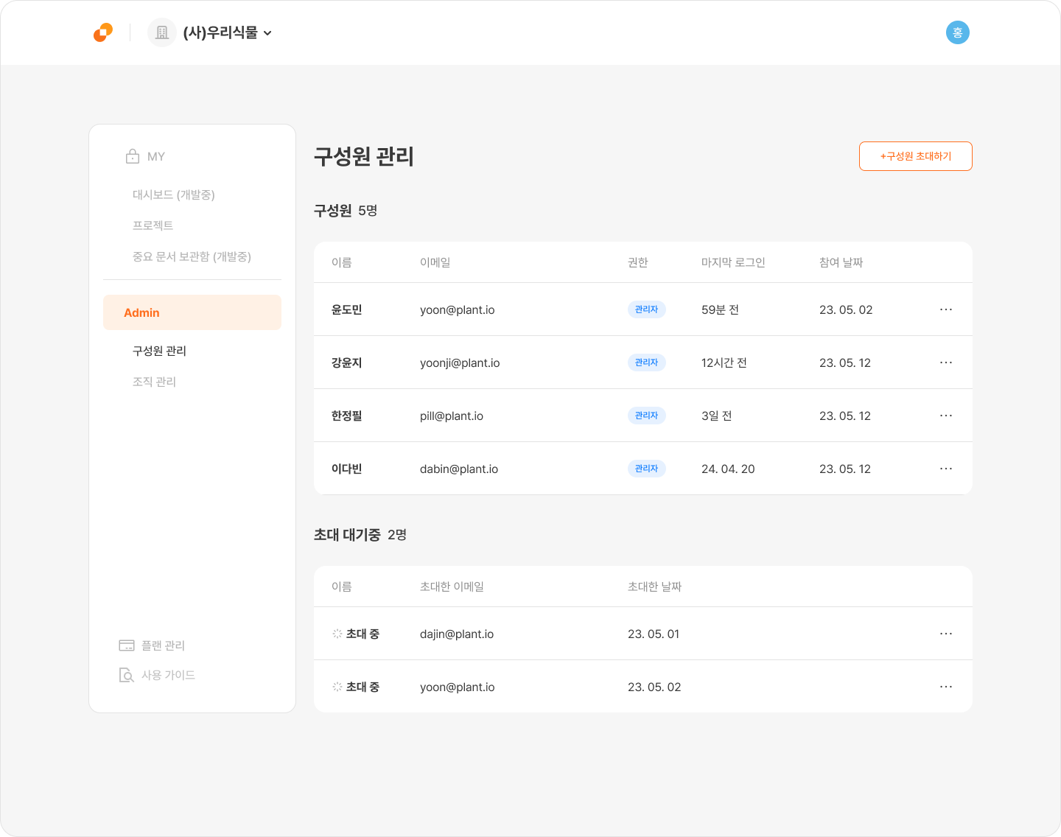Click the 관리자 badge for 윤도민
This screenshot has width=1061, height=837.
(x=646, y=309)
